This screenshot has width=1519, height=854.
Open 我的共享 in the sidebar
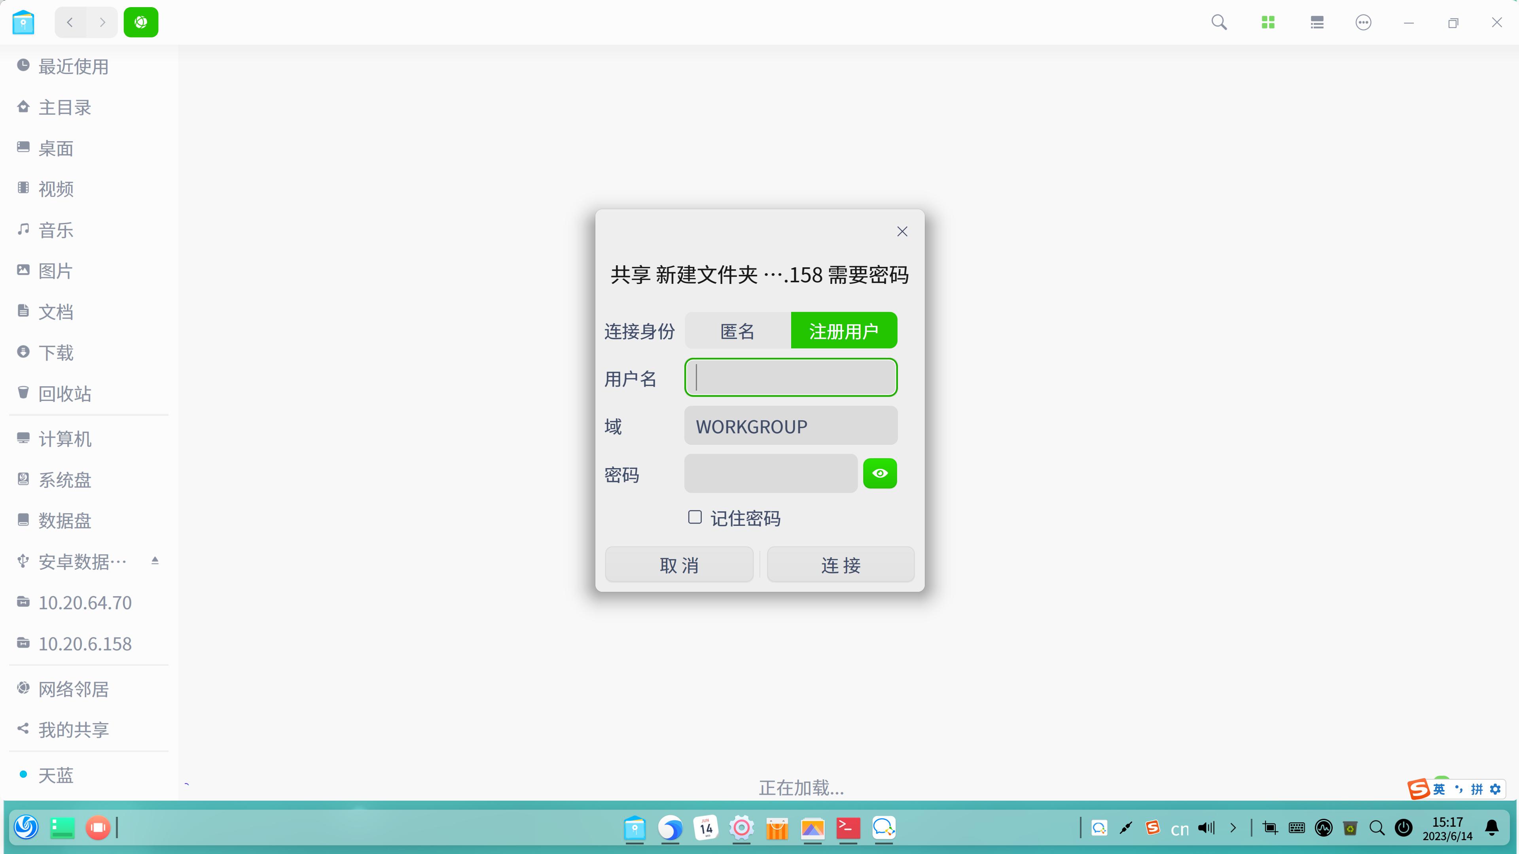pyautogui.click(x=89, y=729)
